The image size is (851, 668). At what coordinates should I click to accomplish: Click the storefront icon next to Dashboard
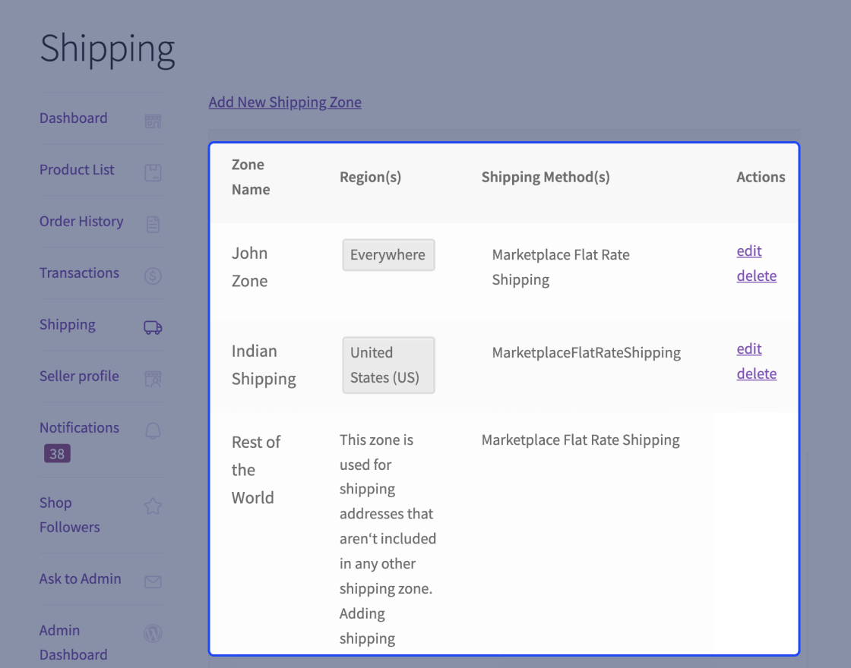[x=153, y=121]
